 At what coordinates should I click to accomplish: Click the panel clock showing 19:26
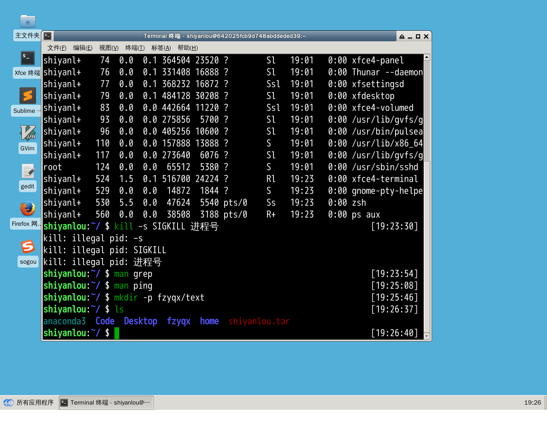coord(532,403)
